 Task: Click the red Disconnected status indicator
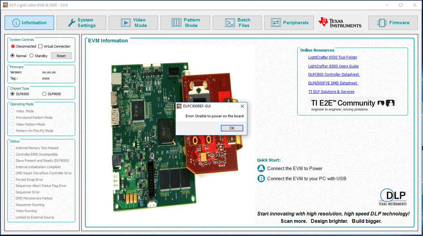pyautogui.click(x=13, y=46)
